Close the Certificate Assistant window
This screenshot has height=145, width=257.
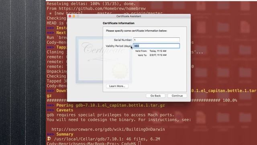(70, 16)
